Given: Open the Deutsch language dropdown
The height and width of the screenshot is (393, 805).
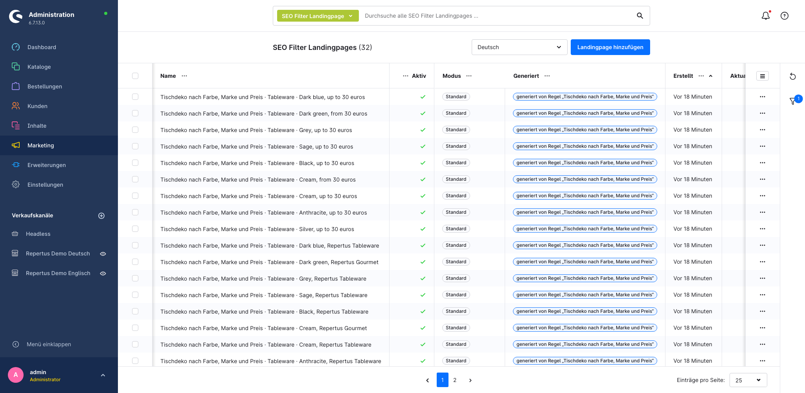Looking at the screenshot, I should tap(519, 47).
